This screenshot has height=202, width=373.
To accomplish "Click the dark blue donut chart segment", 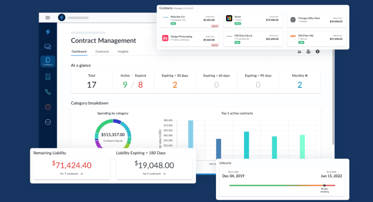I will [117, 122].
